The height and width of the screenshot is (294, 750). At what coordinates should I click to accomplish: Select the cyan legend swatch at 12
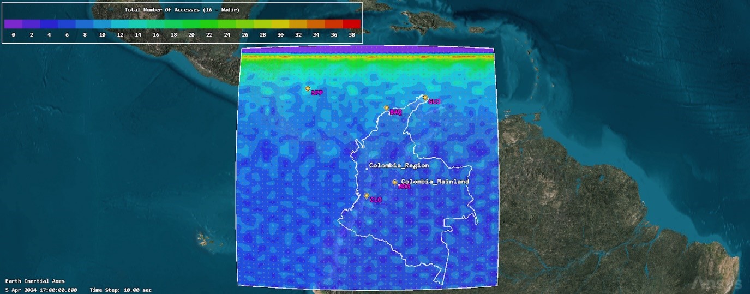(x=120, y=24)
